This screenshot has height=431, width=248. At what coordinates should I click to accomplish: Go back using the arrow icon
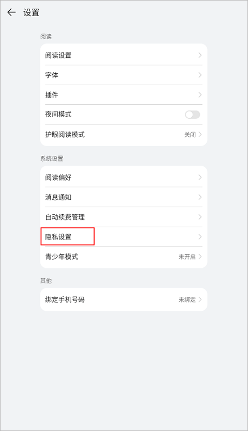point(11,12)
